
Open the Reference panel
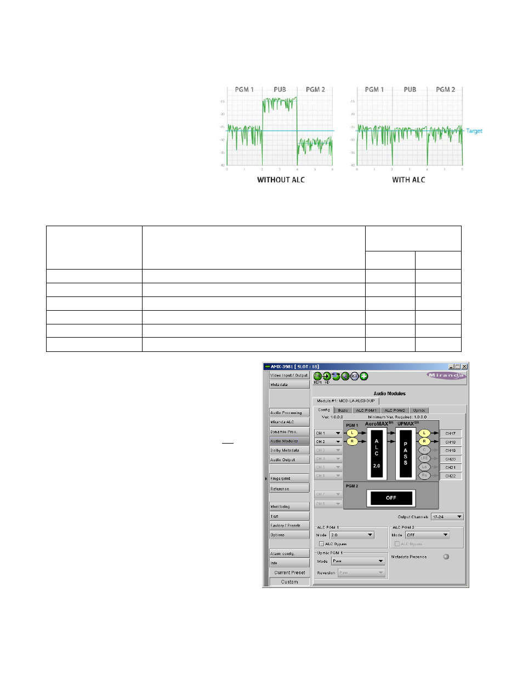pos(289,489)
